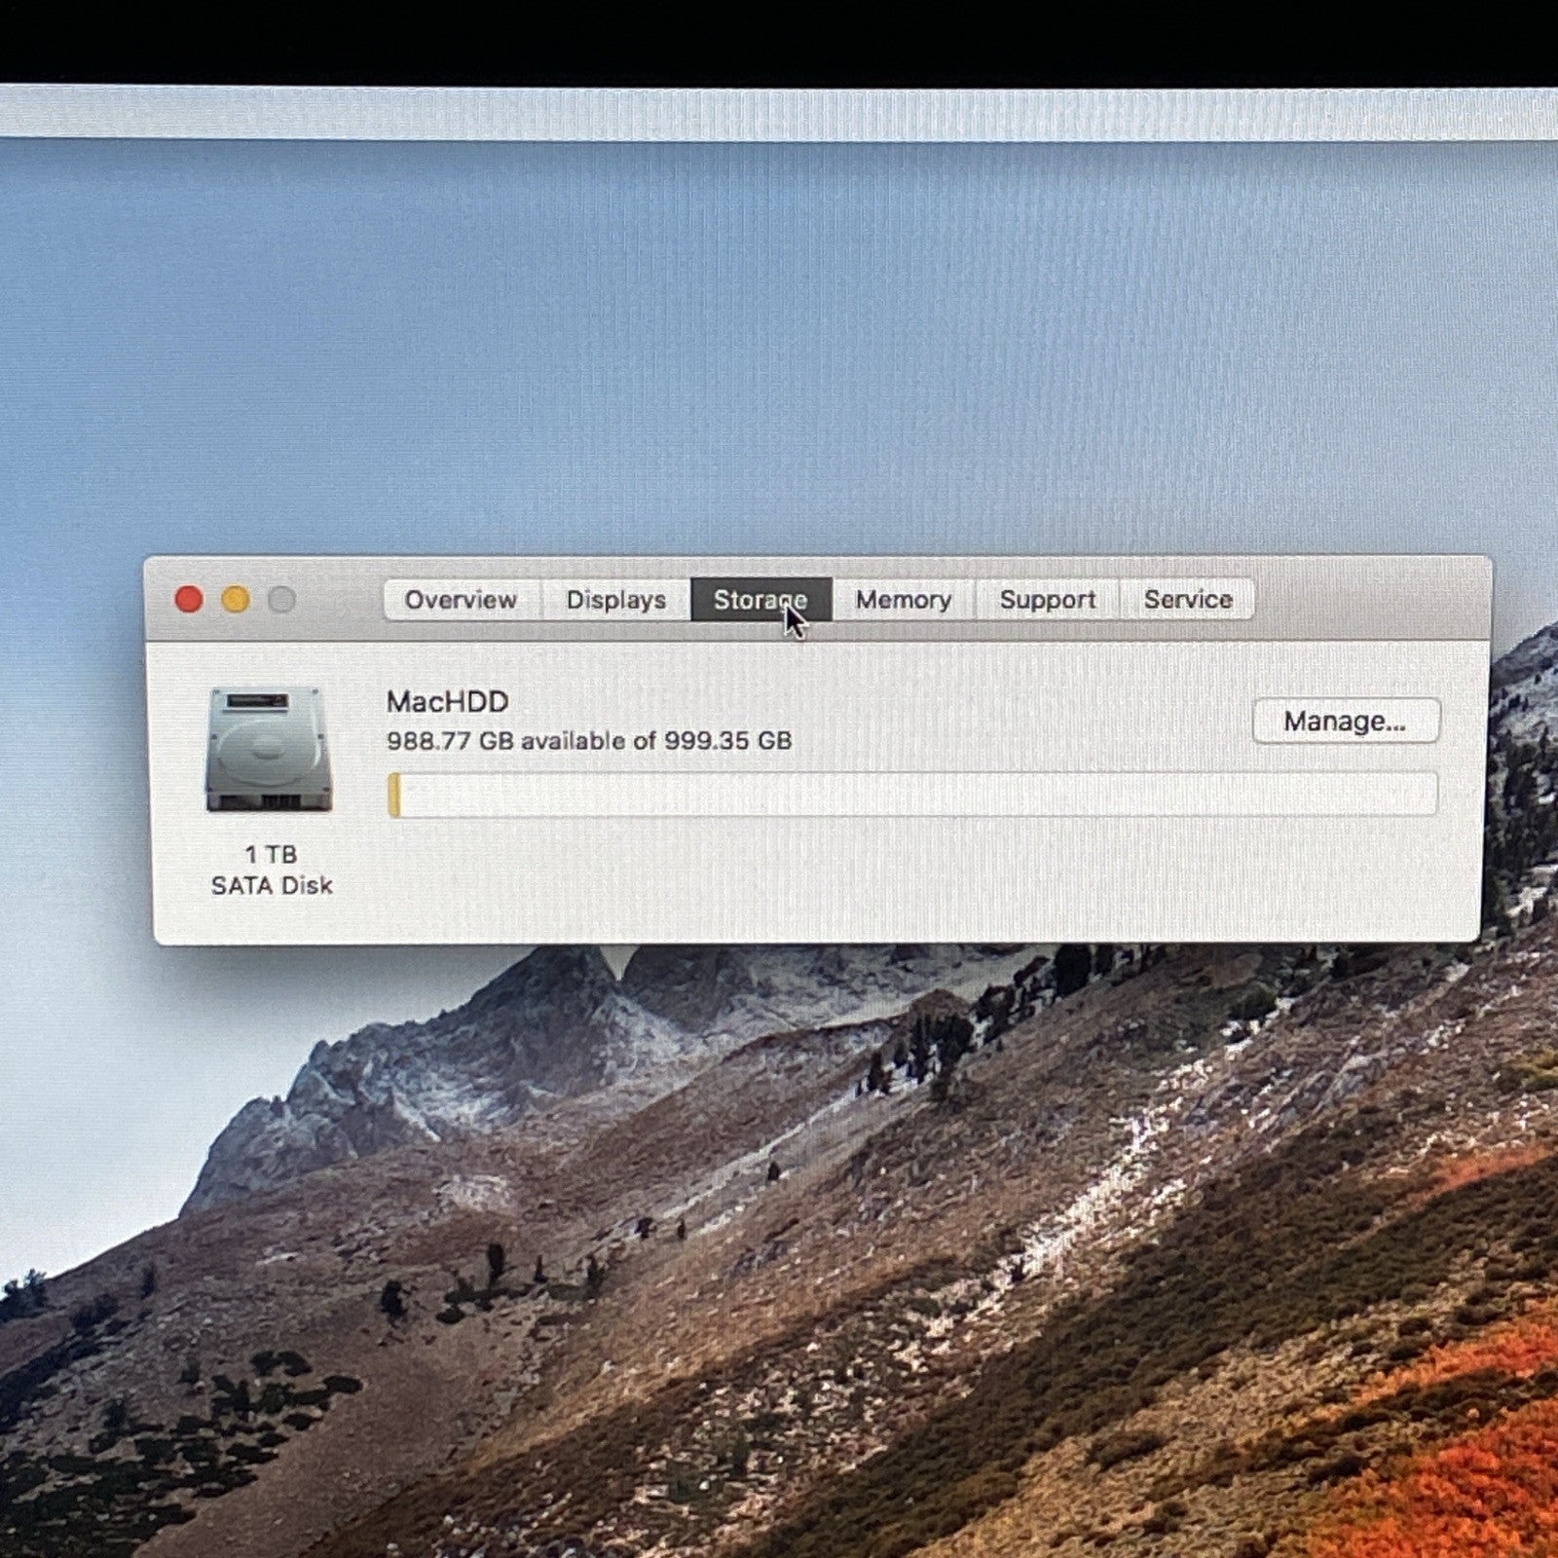Click the red close button on the window
This screenshot has width=1558, height=1558.
pyautogui.click(x=191, y=600)
